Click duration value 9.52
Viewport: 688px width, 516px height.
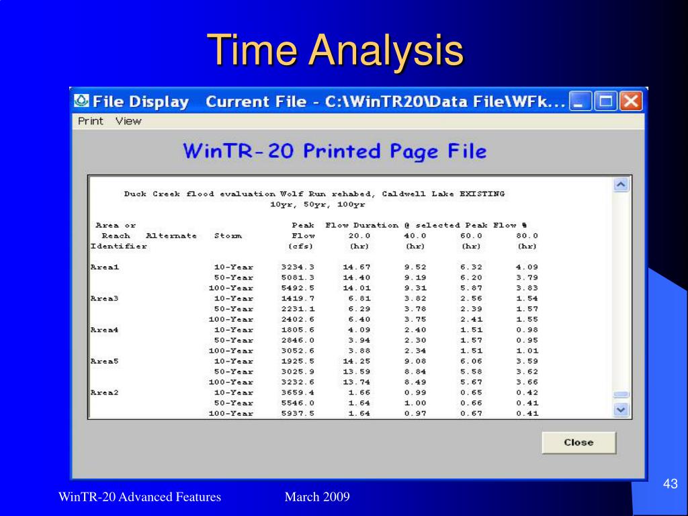click(x=415, y=267)
